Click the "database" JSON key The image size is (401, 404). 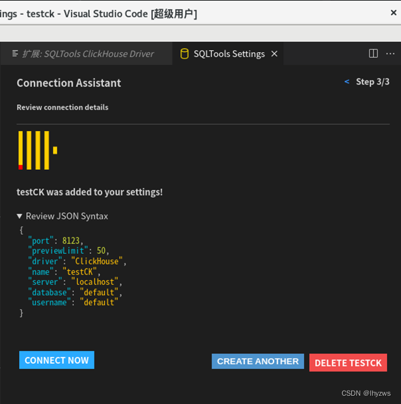pos(49,293)
